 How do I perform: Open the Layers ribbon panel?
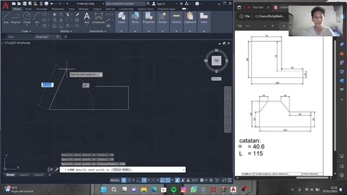pos(121,18)
